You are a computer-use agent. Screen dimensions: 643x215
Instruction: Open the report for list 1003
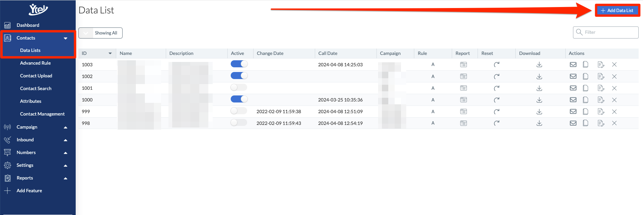click(x=463, y=65)
